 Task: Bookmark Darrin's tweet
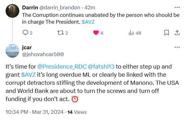166,33
